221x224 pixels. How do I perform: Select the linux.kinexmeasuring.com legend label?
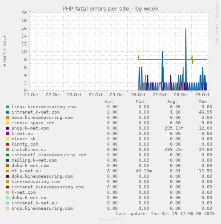(x=44, y=107)
